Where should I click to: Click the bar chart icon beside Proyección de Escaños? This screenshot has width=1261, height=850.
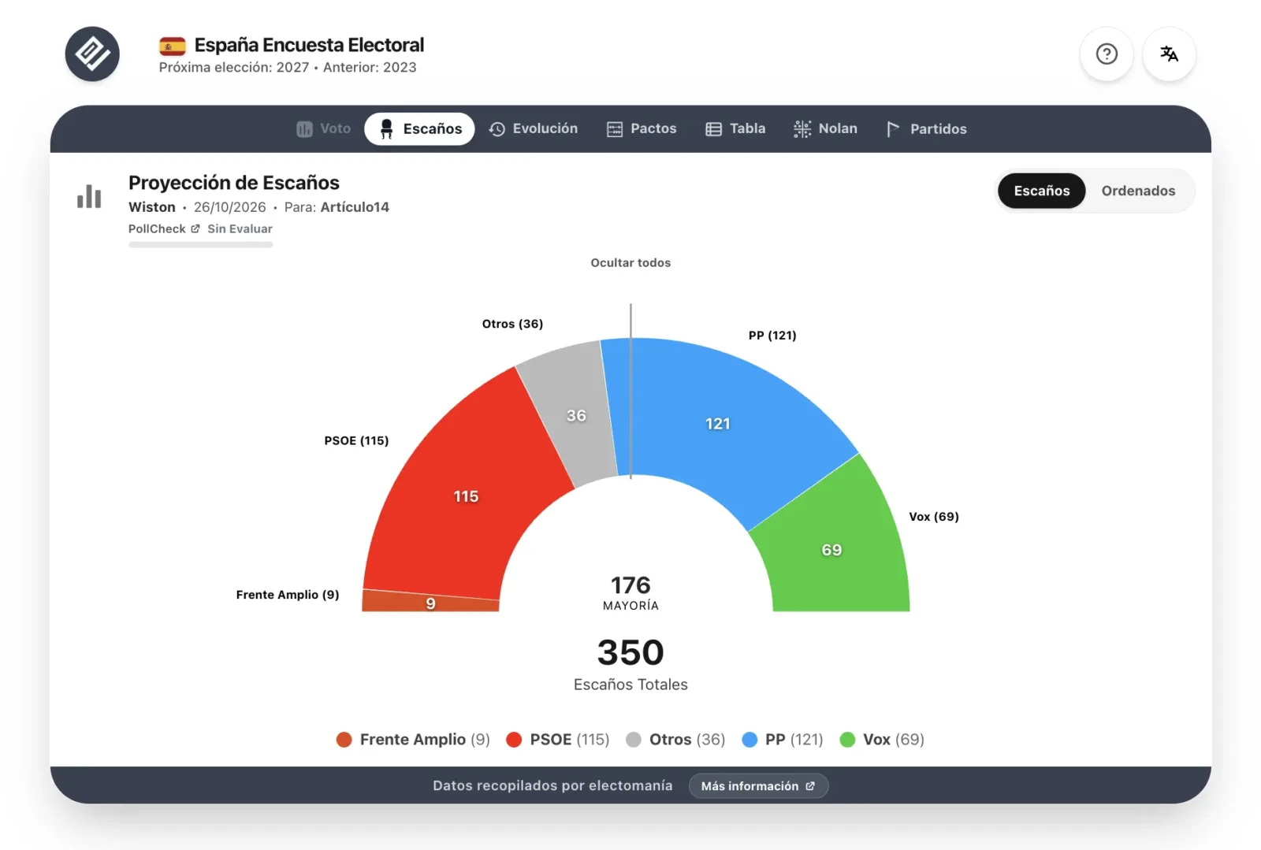[89, 196]
